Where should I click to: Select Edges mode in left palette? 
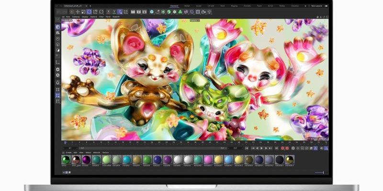click(x=57, y=44)
